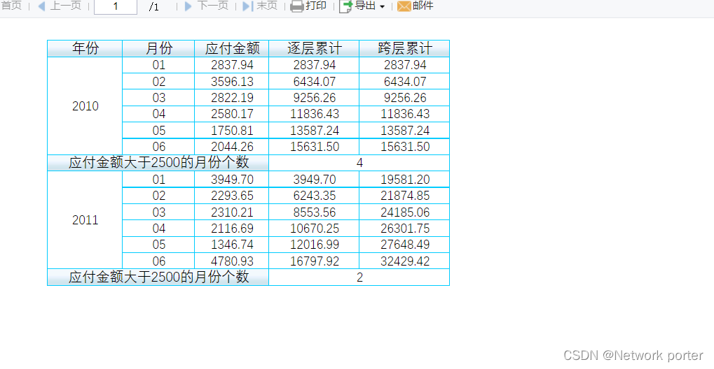Click 应付金额大于2500的月份个数 label under 2010

tap(158, 163)
